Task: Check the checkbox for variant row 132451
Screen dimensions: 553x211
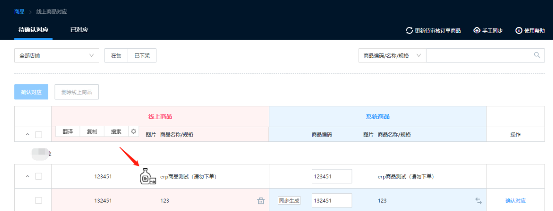Action: point(38,201)
